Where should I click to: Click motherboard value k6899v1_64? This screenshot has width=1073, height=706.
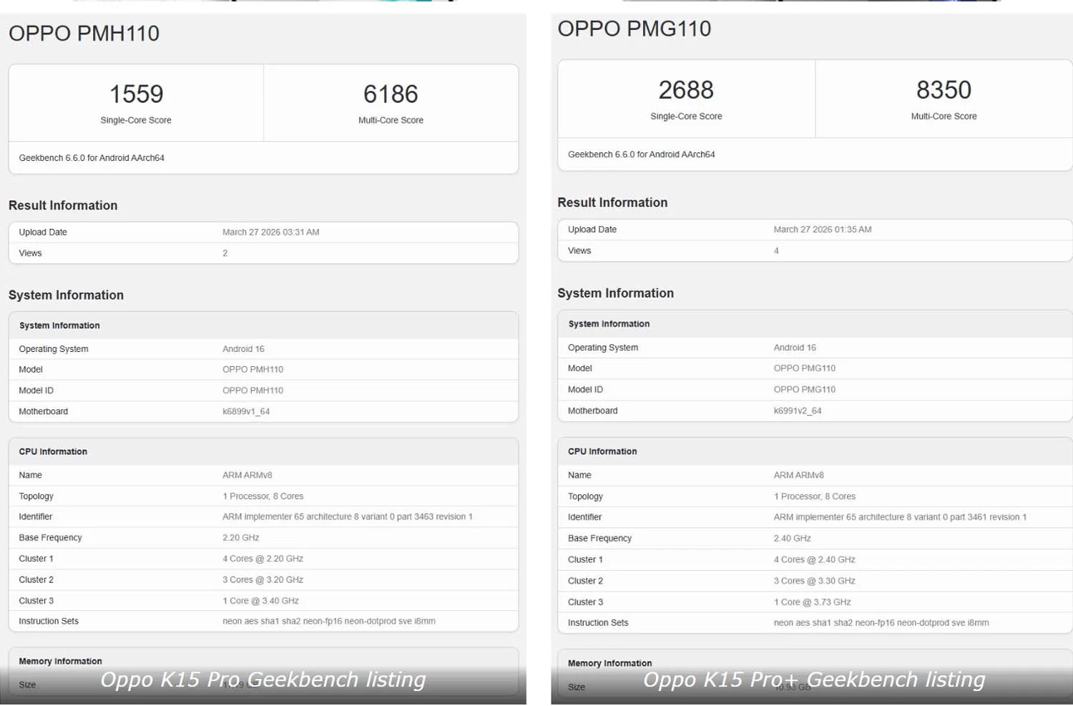tap(246, 412)
